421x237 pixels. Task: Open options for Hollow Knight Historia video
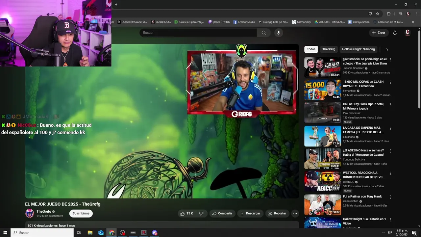pyautogui.click(x=391, y=219)
